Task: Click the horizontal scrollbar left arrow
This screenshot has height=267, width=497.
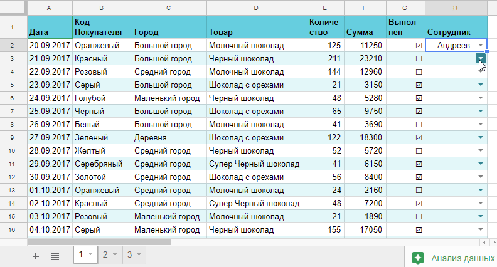Action: (484, 243)
